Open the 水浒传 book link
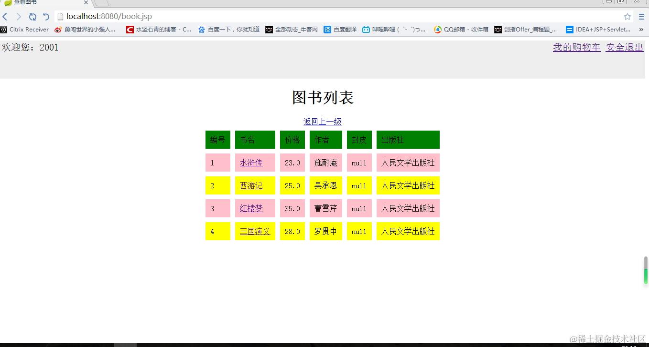Image resolution: width=649 pixels, height=347 pixels. tap(250, 163)
